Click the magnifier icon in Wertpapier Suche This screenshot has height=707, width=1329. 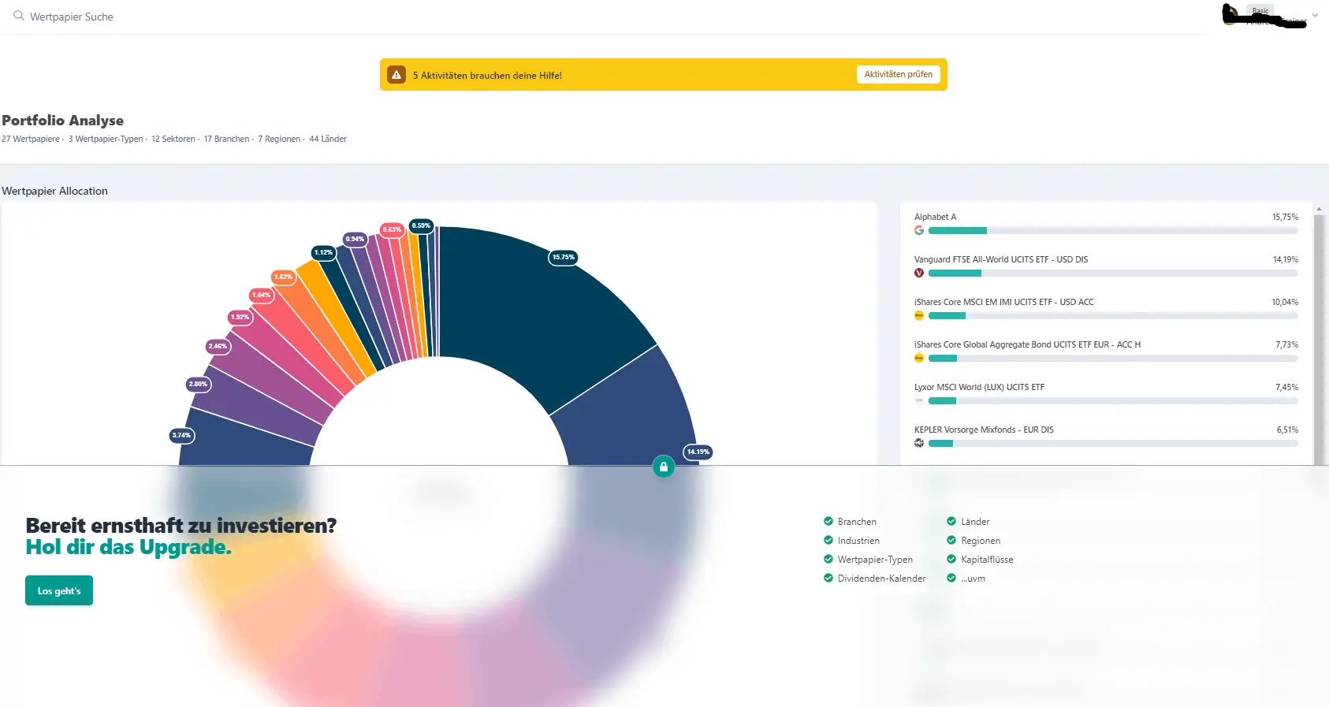(x=19, y=15)
